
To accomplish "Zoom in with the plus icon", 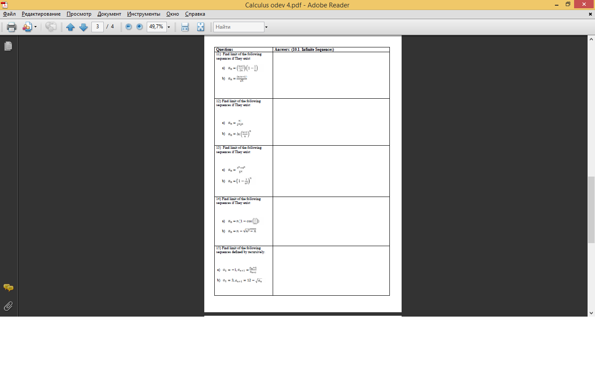I will (139, 27).
